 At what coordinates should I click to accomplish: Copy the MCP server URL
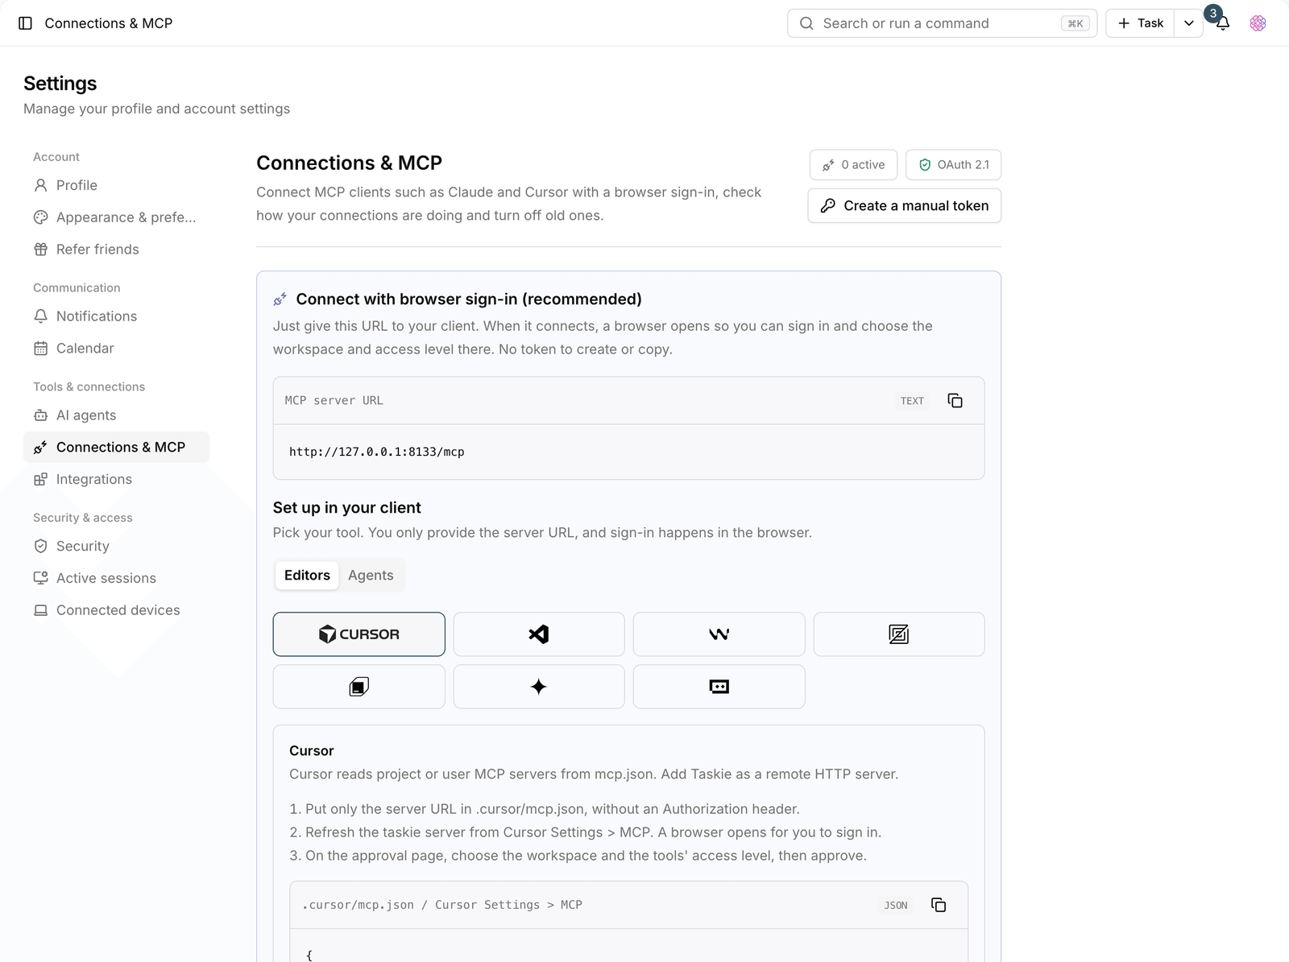coord(955,401)
